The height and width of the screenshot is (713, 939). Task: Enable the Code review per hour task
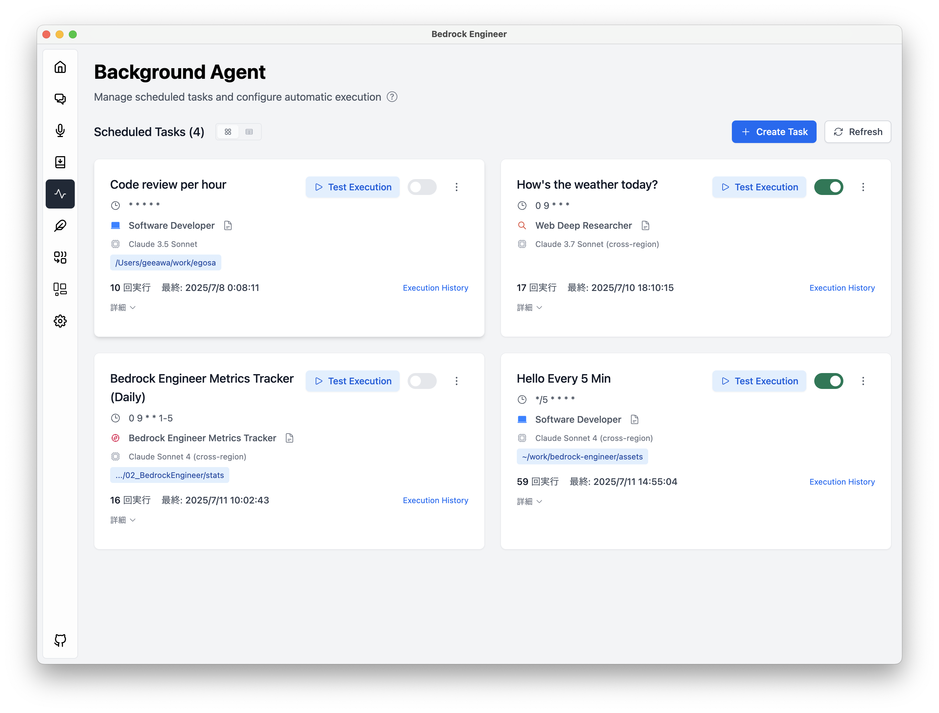click(422, 187)
